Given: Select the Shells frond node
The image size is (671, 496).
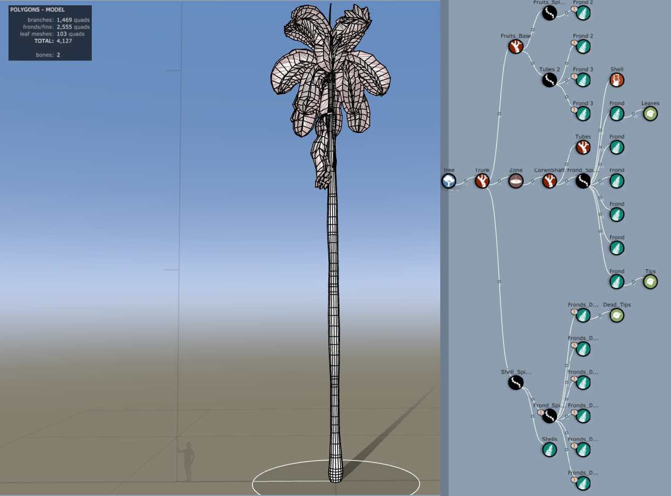Looking at the screenshot, I should coord(549,449).
